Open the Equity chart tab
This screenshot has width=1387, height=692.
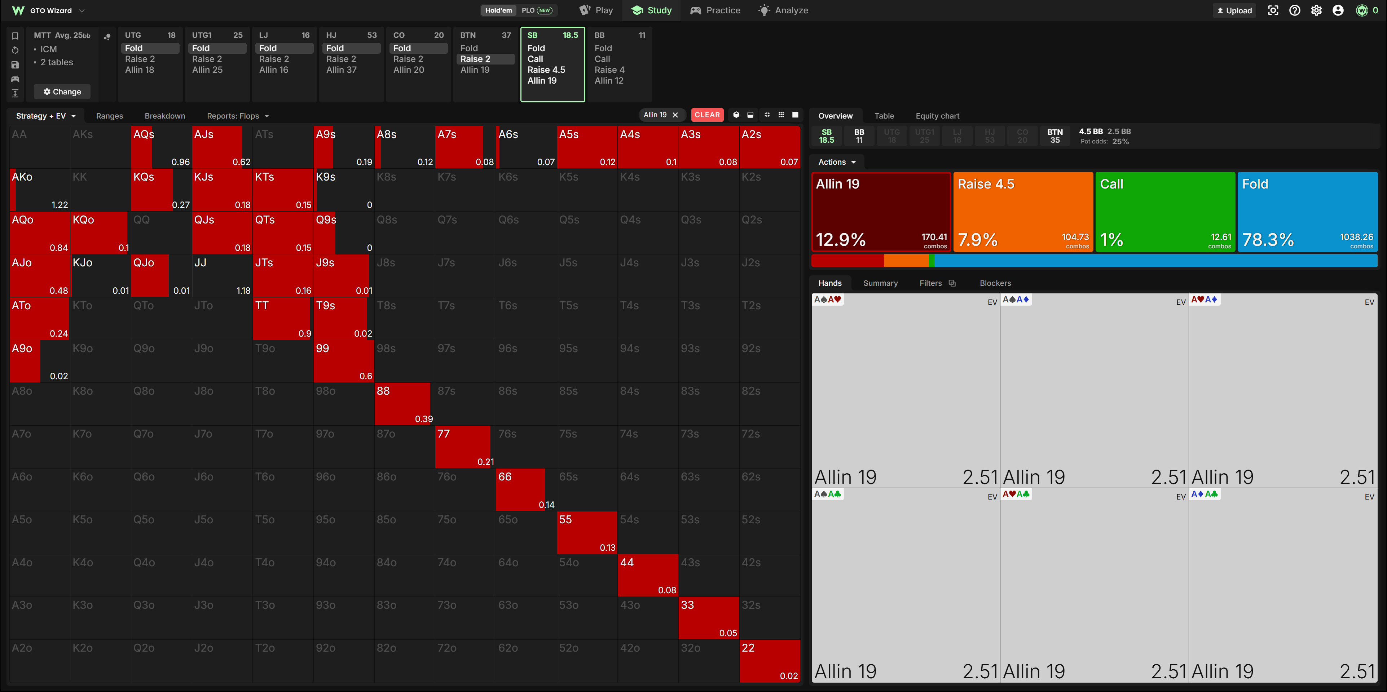click(937, 116)
